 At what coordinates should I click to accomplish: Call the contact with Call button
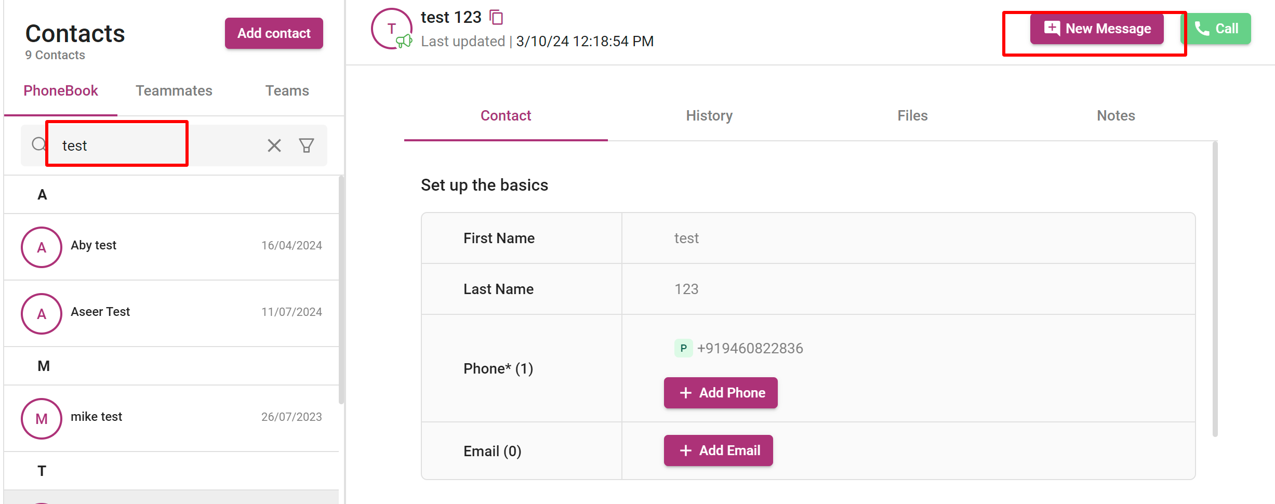click(x=1216, y=29)
